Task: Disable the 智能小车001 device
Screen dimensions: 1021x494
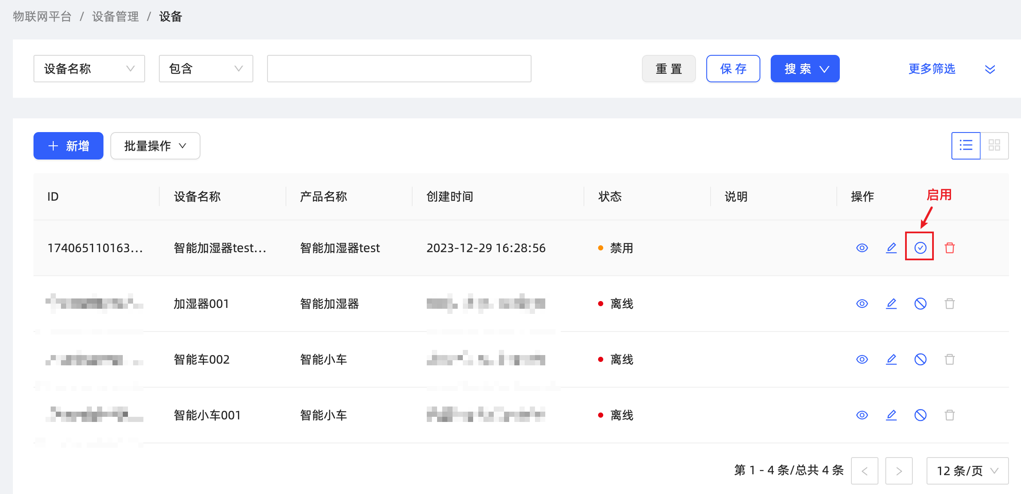Action: coord(920,415)
